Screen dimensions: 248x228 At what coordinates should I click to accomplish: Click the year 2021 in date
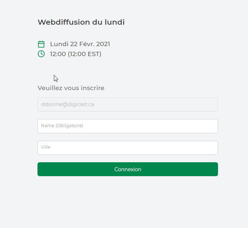103,44
